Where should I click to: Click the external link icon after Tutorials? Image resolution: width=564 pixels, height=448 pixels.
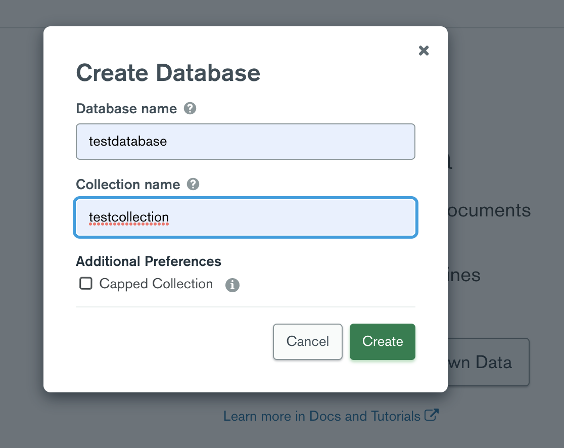pyautogui.click(x=431, y=415)
